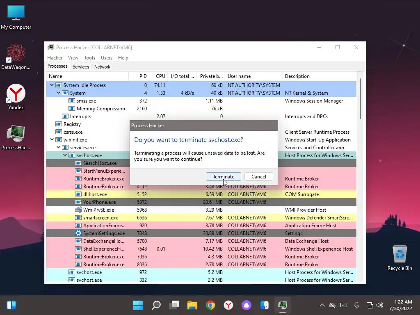The height and width of the screenshot is (315, 420).
Task: Select the smss.exe process icon
Action: 71,101
